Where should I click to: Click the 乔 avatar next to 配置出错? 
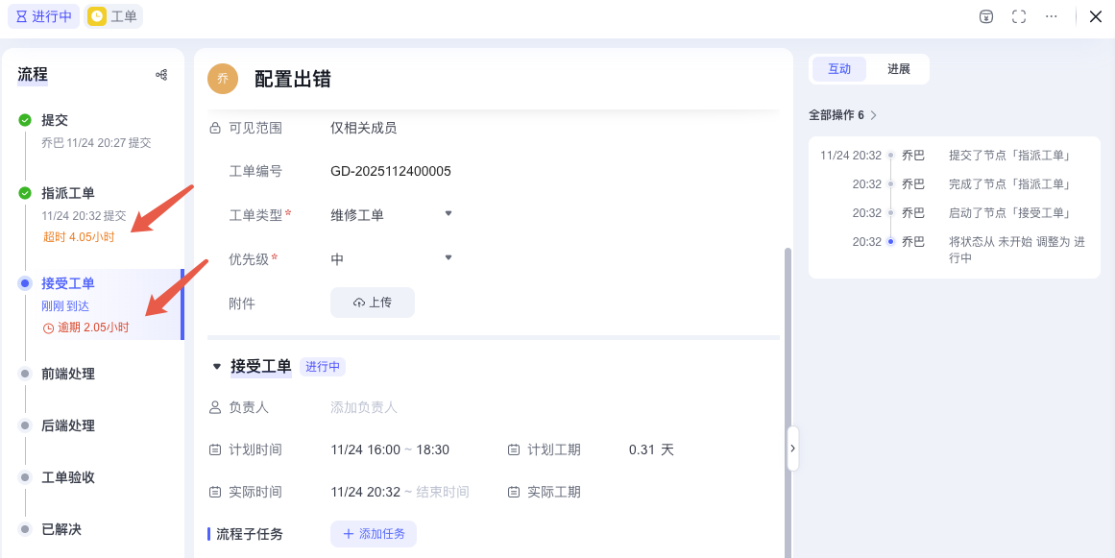tap(222, 79)
